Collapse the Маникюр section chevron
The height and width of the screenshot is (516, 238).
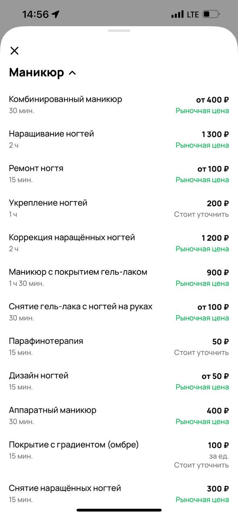[72, 73]
